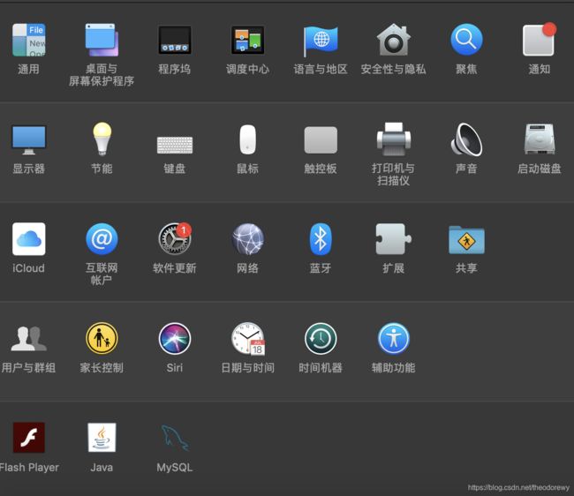574x496 pixels.
Task: Open 软件更新 gear icon with badge
Action: (175, 238)
